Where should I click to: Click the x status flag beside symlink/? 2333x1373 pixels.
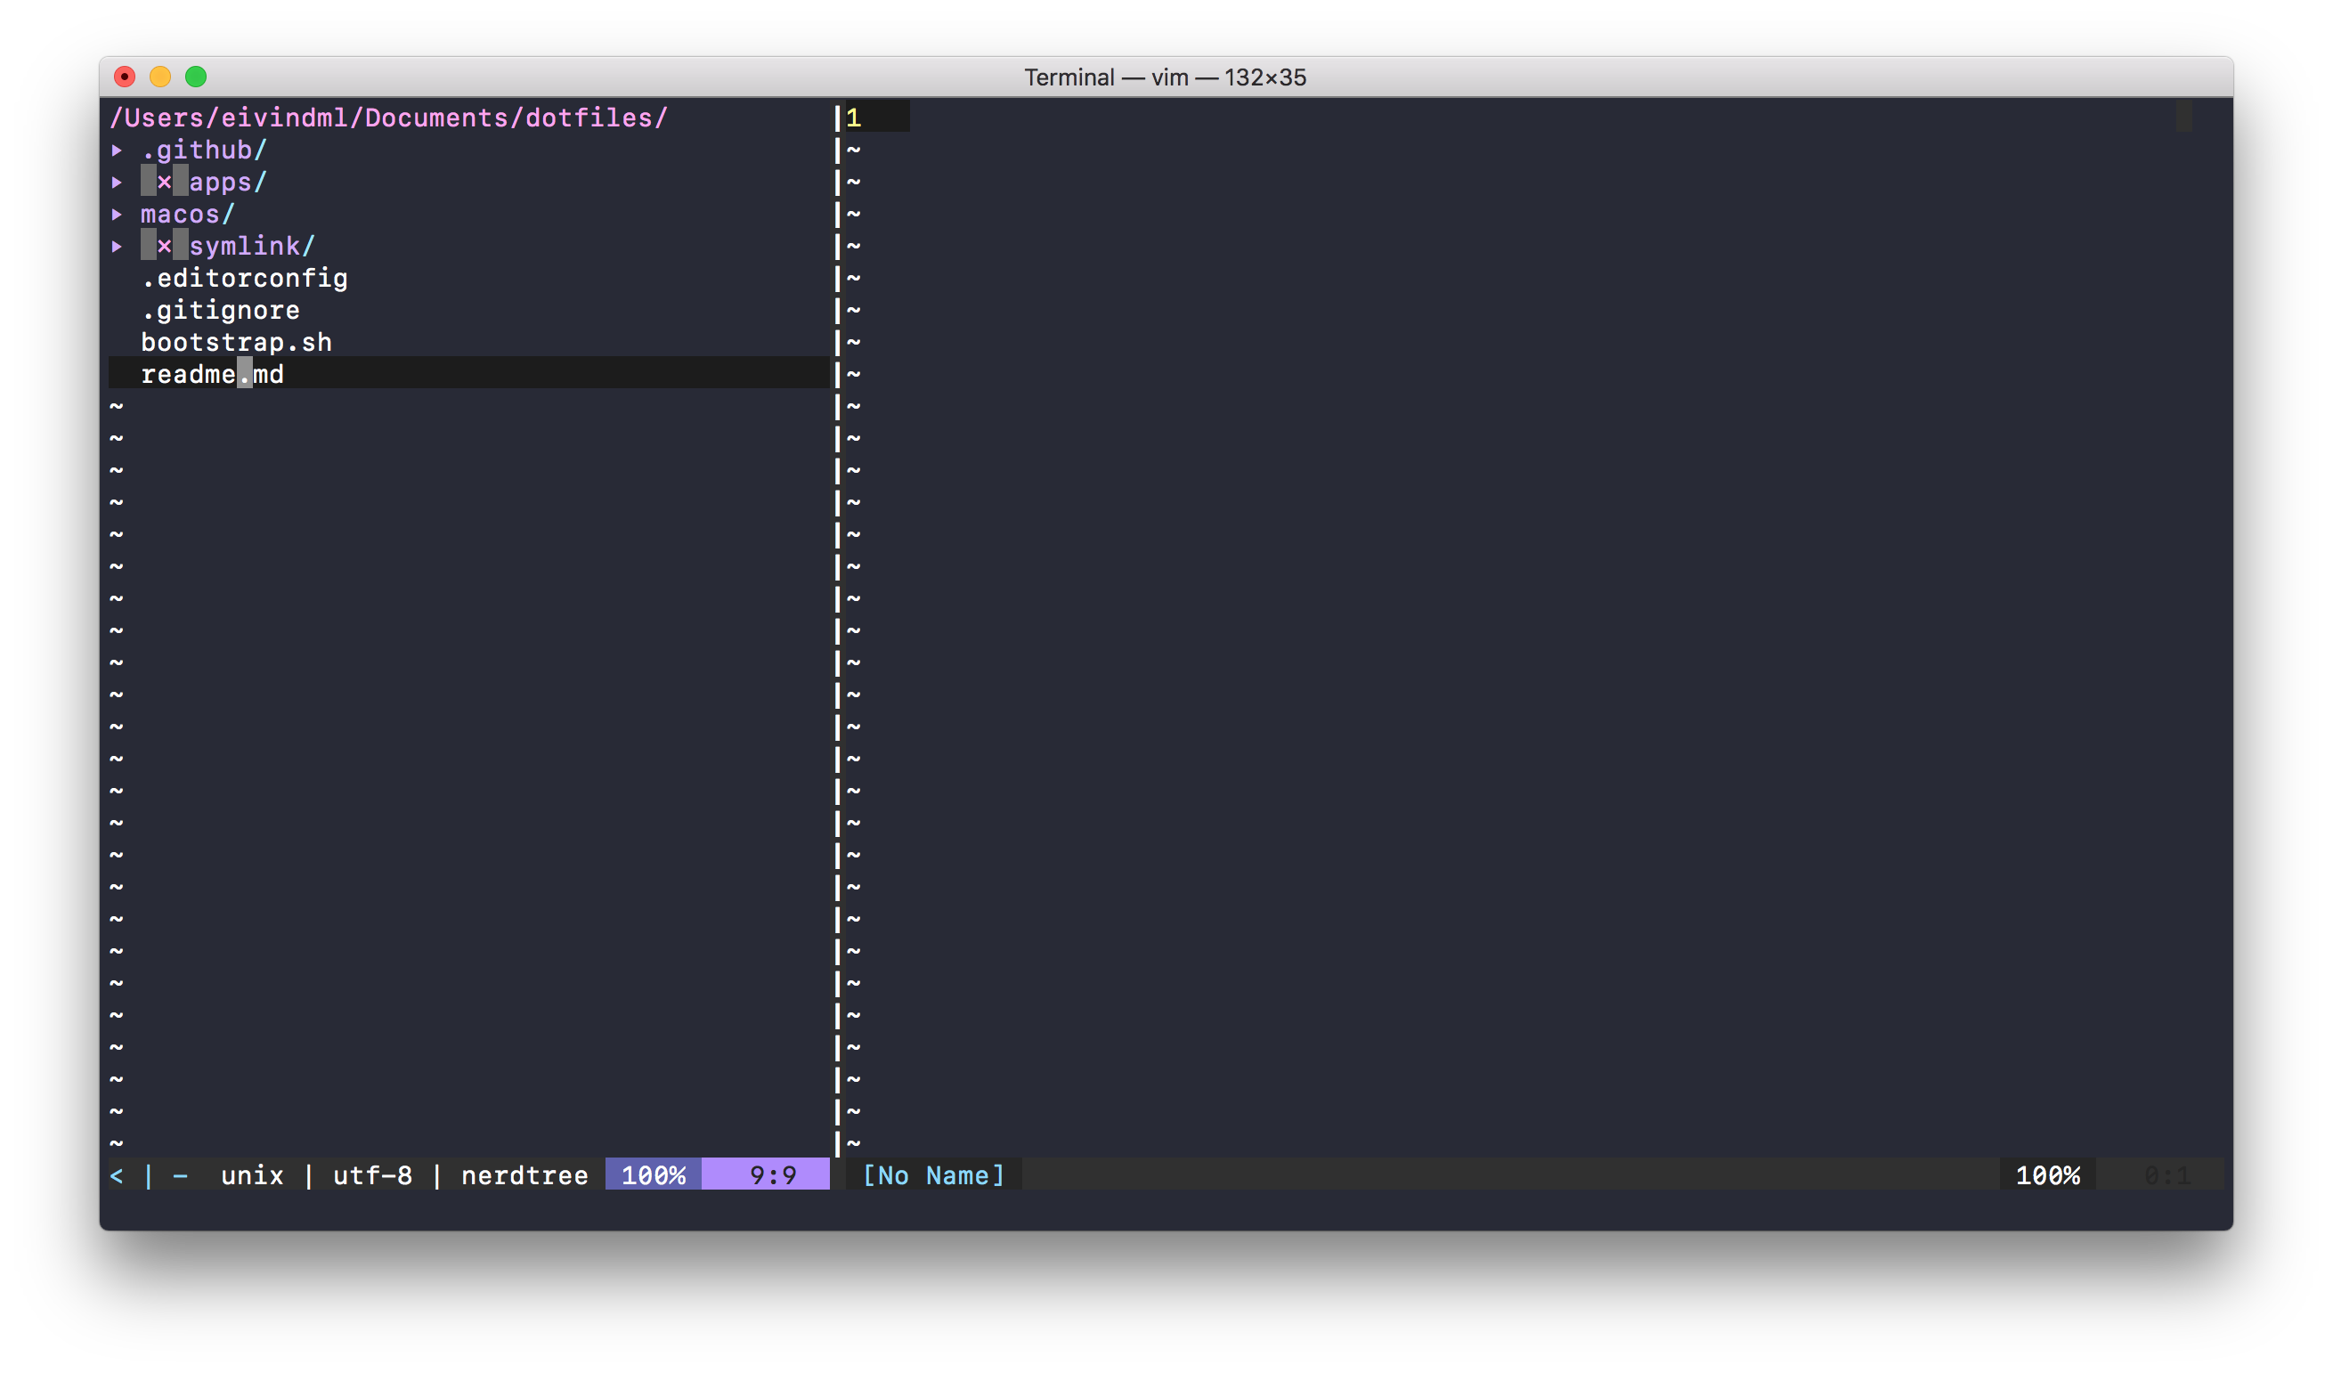(x=164, y=246)
